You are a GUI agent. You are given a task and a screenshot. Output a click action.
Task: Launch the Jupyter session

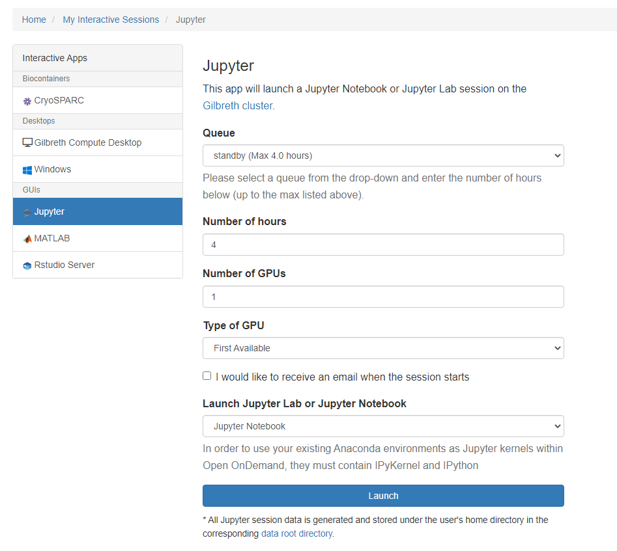coord(383,496)
